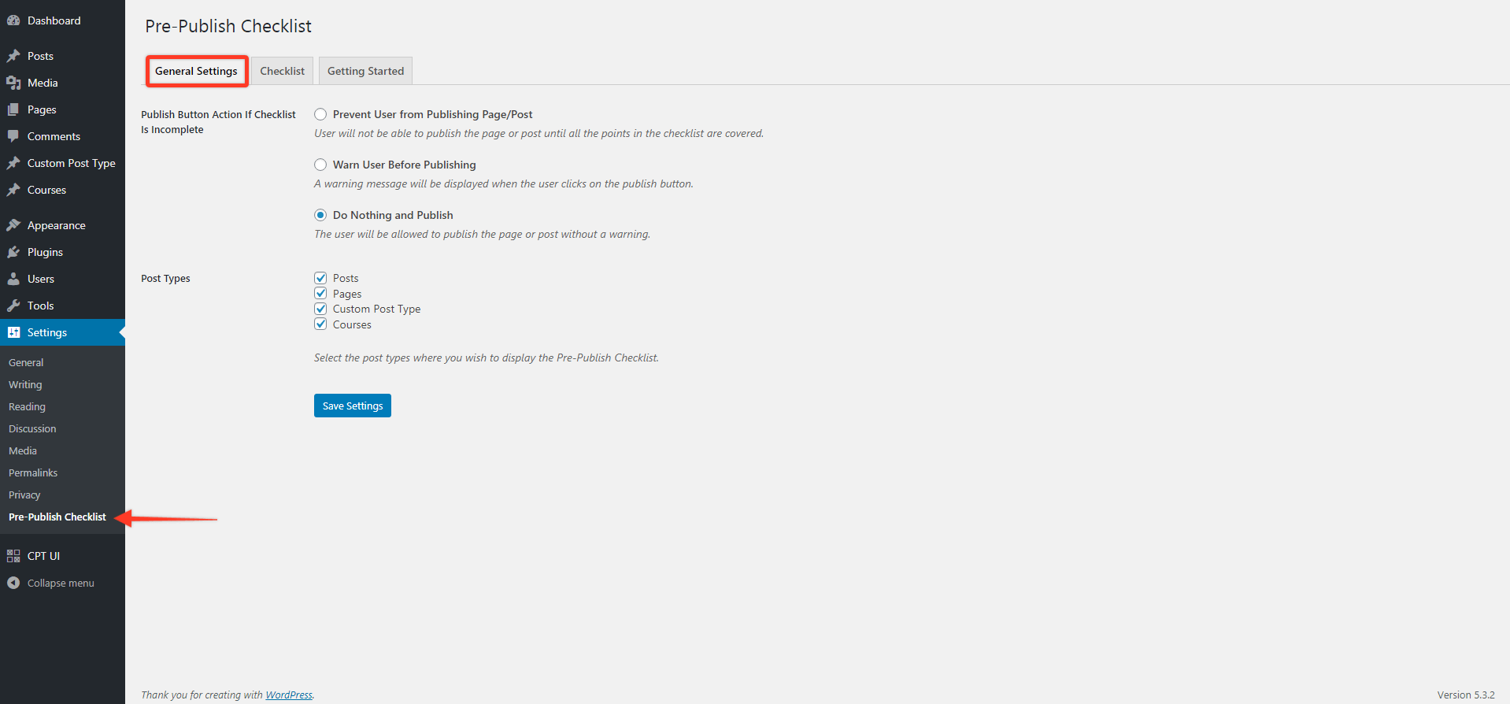1510x704 pixels.
Task: Click the Plugins plug icon
Action: tap(13, 252)
